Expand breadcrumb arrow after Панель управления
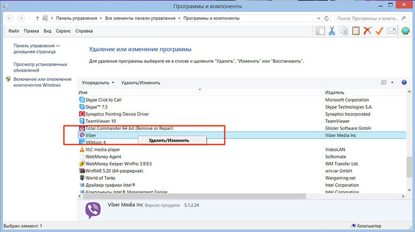415x232 pixels. point(101,18)
